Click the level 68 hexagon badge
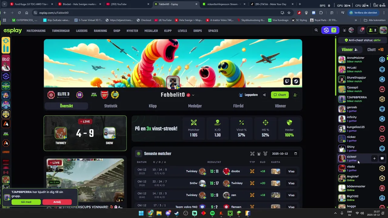The width and height of the screenshot is (388, 218). [x=80, y=95]
